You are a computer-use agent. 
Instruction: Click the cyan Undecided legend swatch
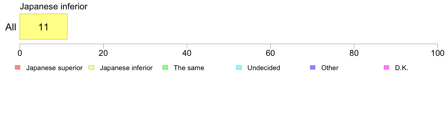point(239,67)
